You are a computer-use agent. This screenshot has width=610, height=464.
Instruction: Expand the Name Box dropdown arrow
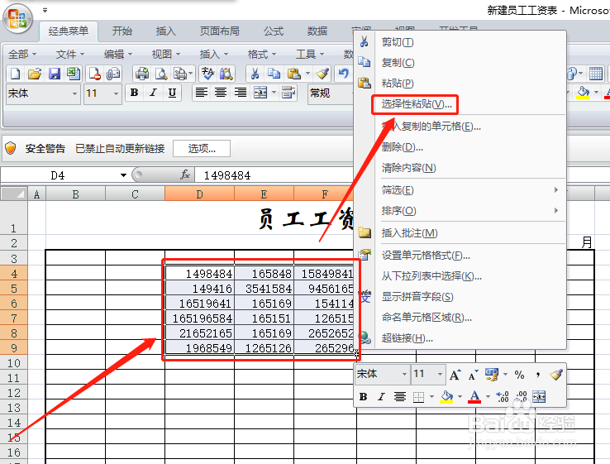(123, 175)
